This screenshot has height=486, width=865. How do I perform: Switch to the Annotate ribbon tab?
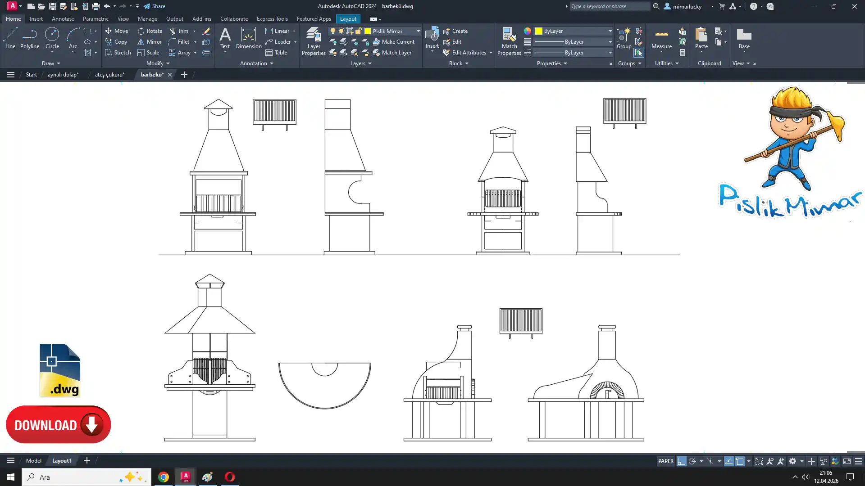(63, 19)
